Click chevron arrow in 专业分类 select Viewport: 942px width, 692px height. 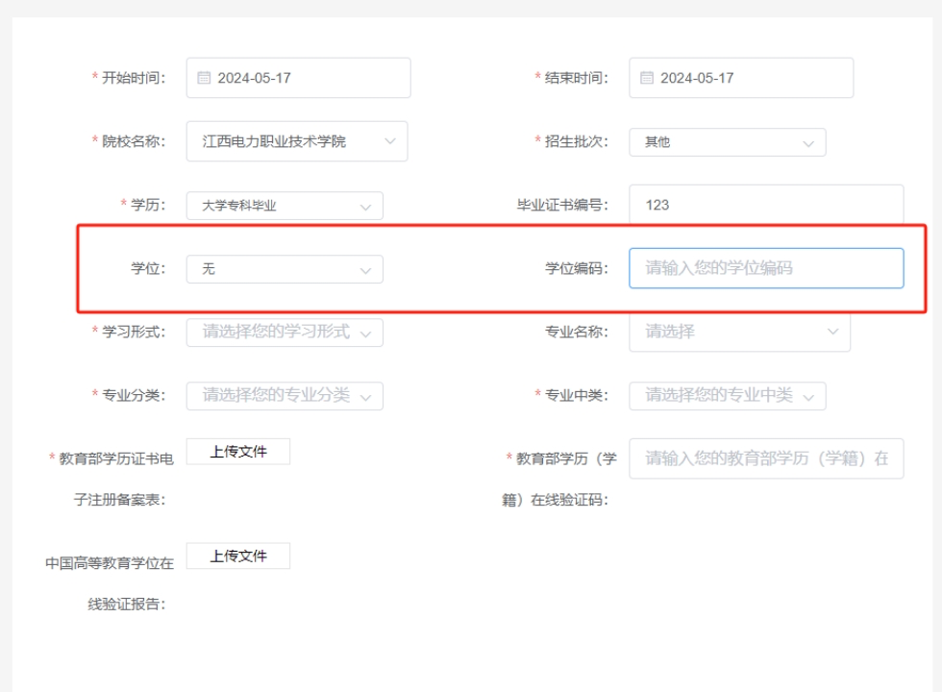pyautogui.click(x=365, y=397)
